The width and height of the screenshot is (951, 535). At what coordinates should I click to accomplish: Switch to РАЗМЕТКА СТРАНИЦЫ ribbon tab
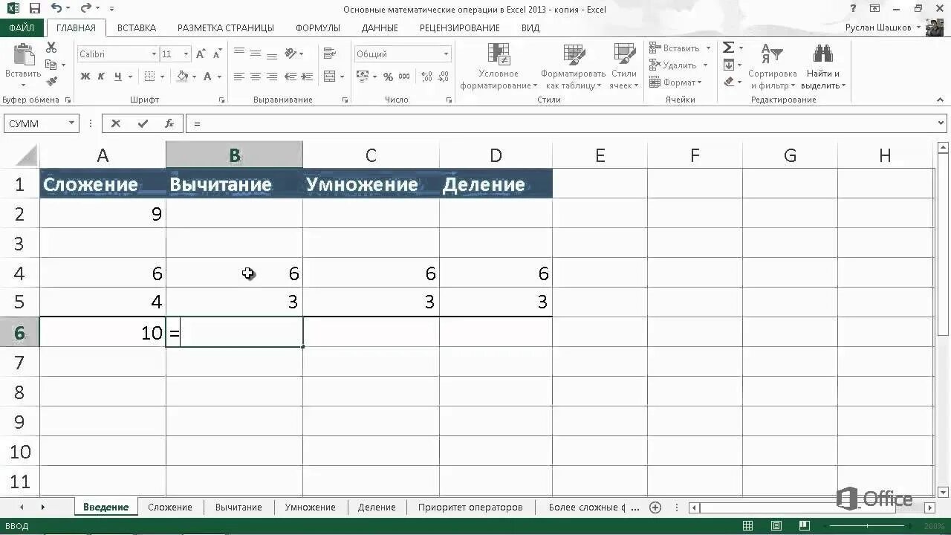pyautogui.click(x=226, y=27)
